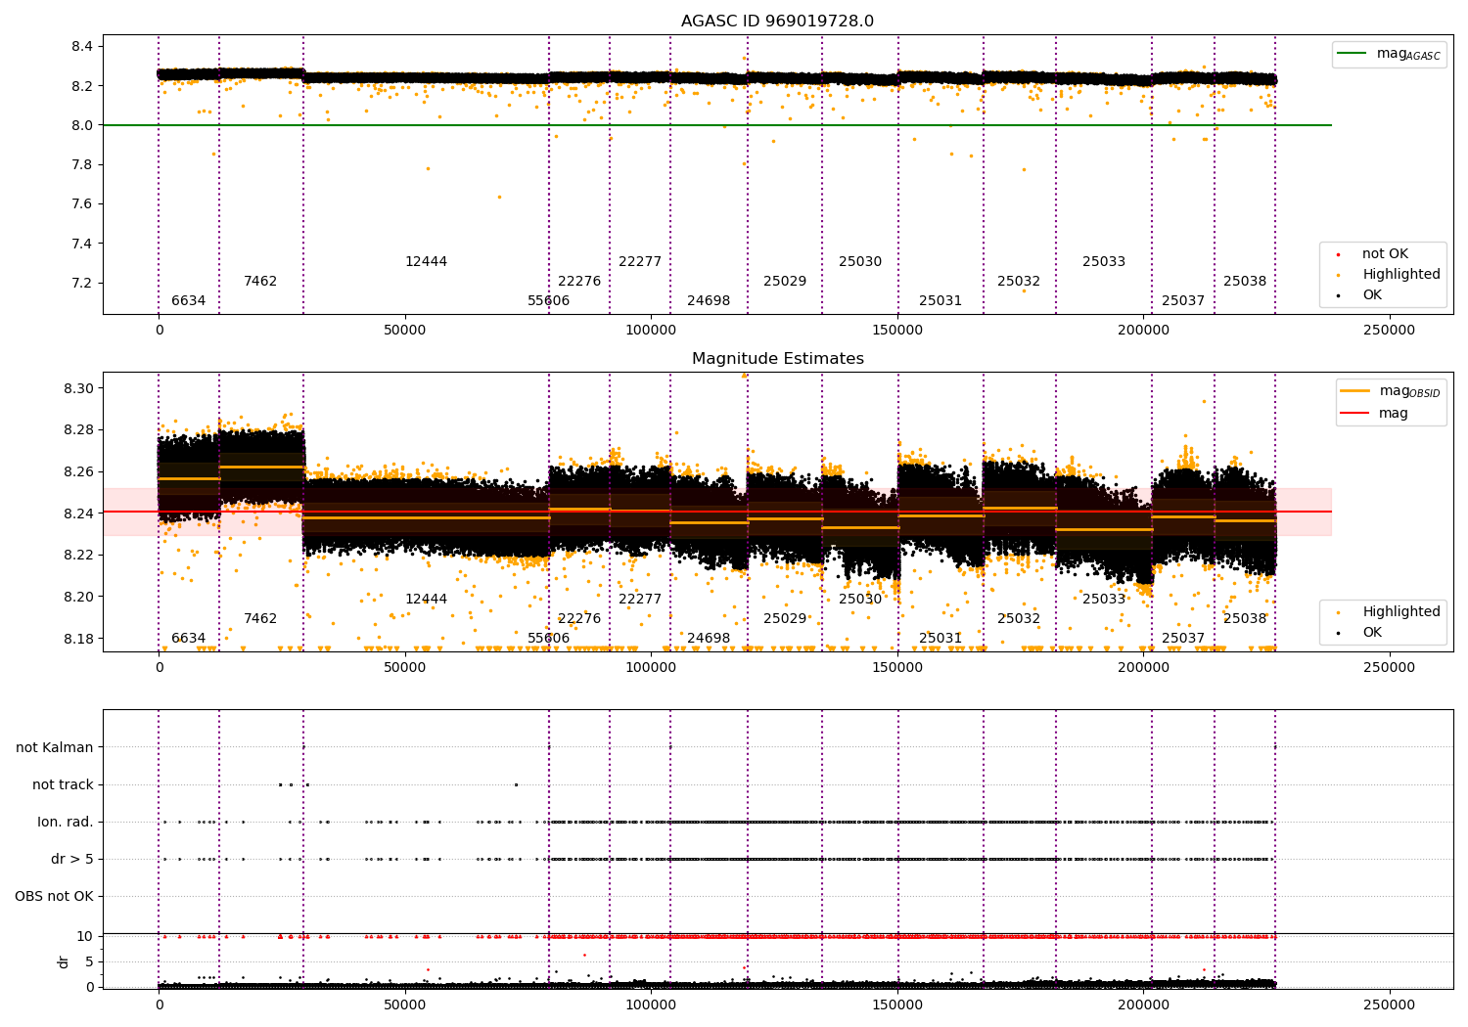Click obsid 25029 in the Magnitude Estimates plot
Image resolution: width=1468 pixels, height=1027 pixels.
785,619
